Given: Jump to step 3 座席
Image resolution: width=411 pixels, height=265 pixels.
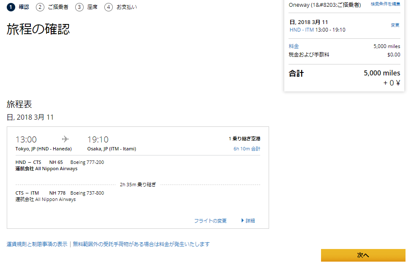Looking at the screenshot, I should (87, 7).
